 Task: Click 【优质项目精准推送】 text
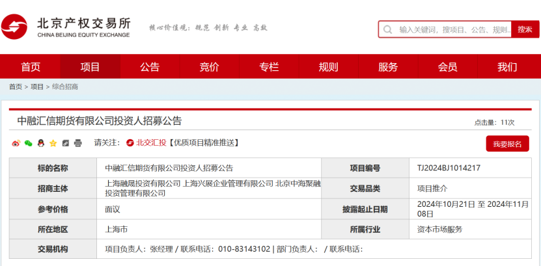[x=203, y=142]
